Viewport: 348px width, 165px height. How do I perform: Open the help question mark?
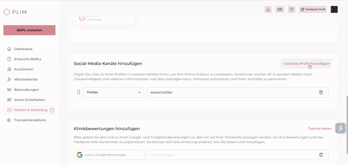coord(291,10)
